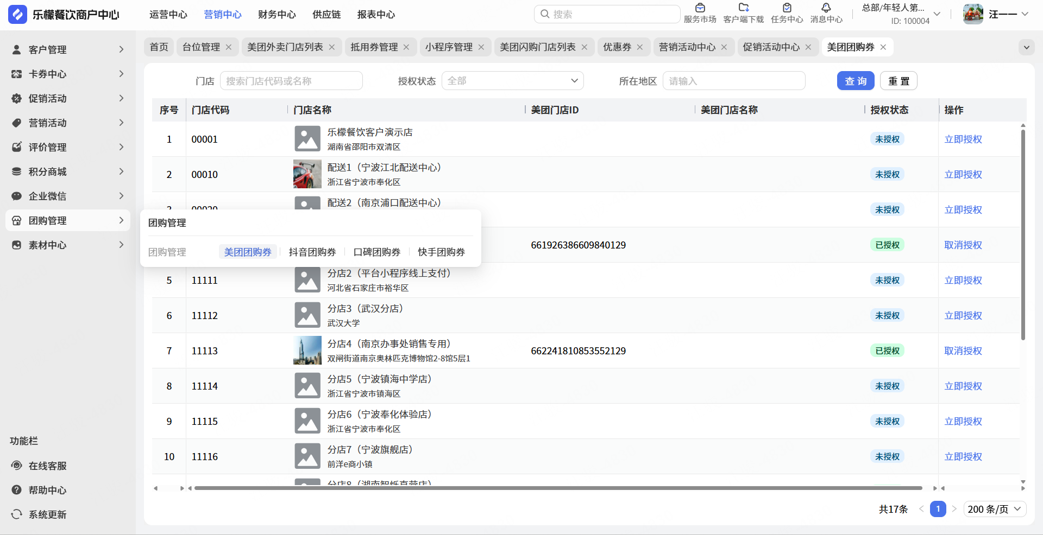
Task: Open 财务中心 top menu
Action: pyautogui.click(x=277, y=15)
